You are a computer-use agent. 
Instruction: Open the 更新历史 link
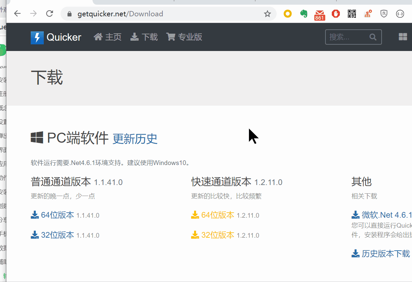point(135,139)
